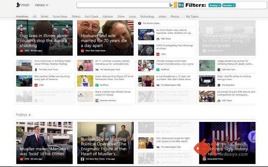Select the Politics navigation tab
This screenshot has height=167, width=268.
click(76, 16)
